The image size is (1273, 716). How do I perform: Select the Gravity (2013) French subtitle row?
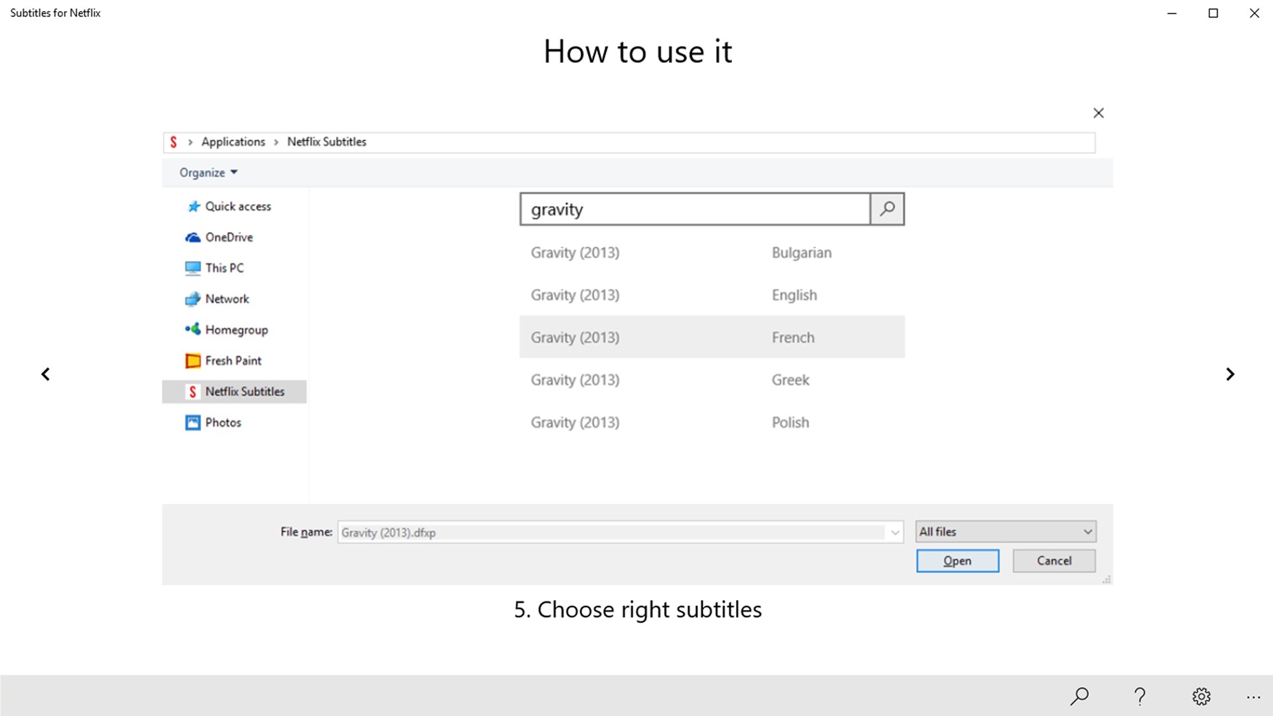coord(711,337)
